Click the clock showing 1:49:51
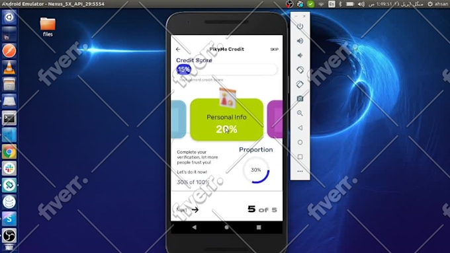Viewport: 450px width, 253px height. (396, 4)
